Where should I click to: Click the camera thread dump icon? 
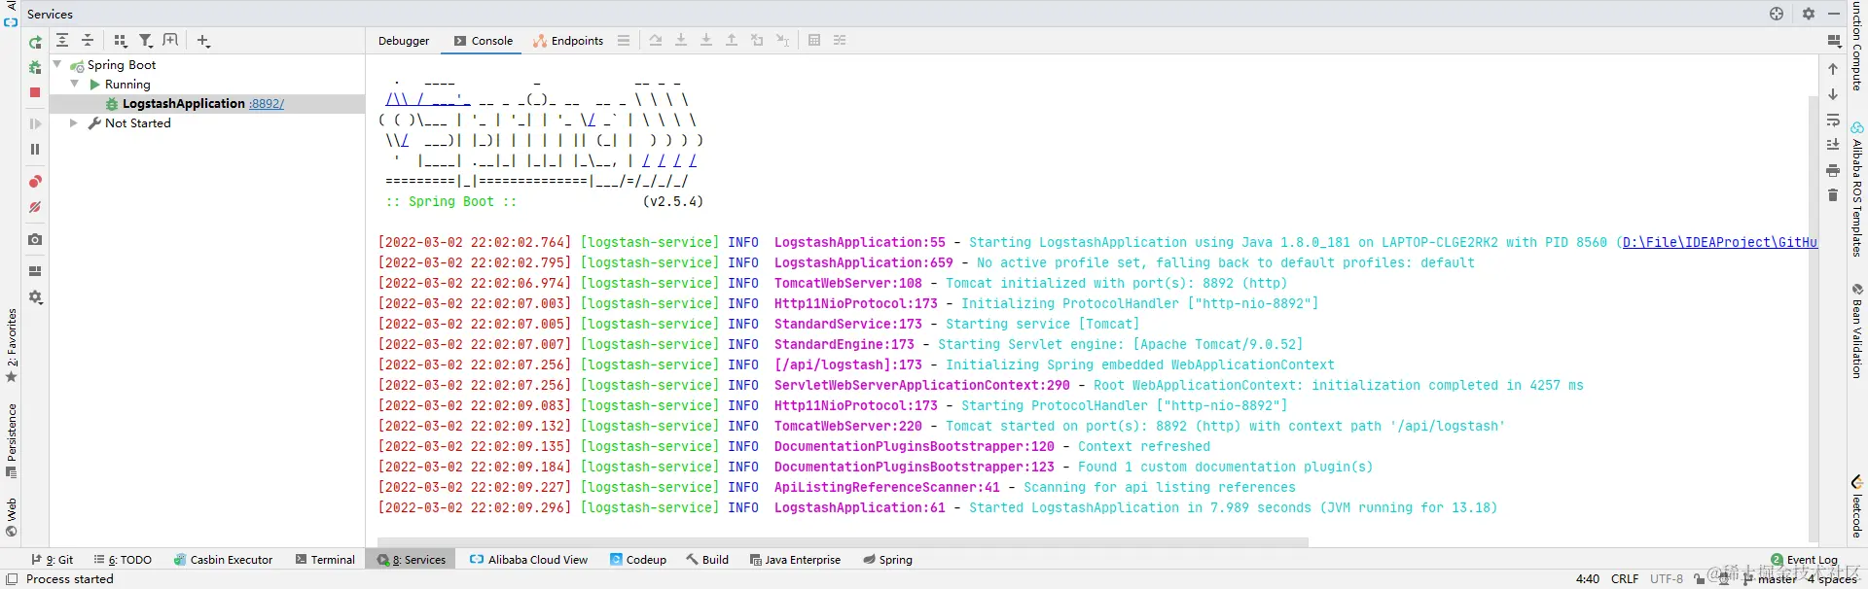(x=35, y=239)
